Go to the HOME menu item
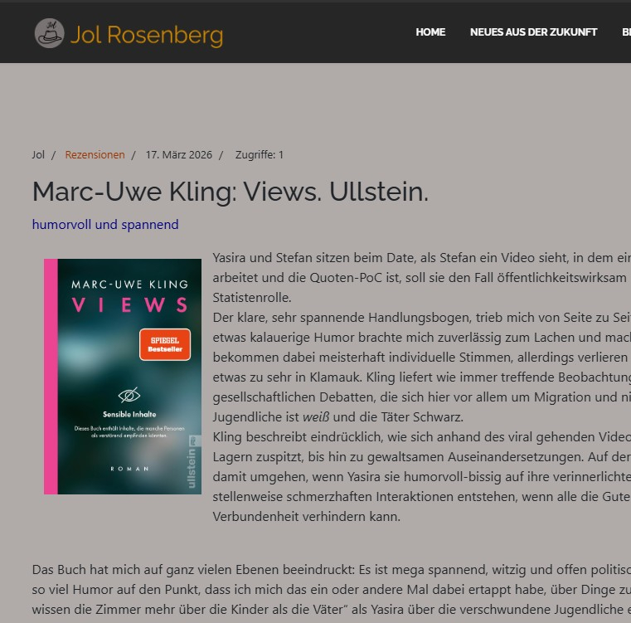The height and width of the screenshot is (623, 631). pos(430,32)
